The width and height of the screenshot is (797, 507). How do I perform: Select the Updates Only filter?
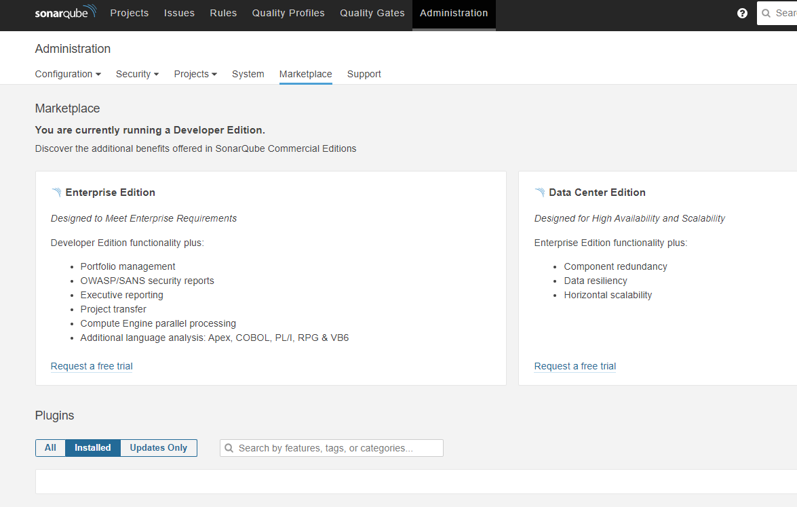point(158,448)
